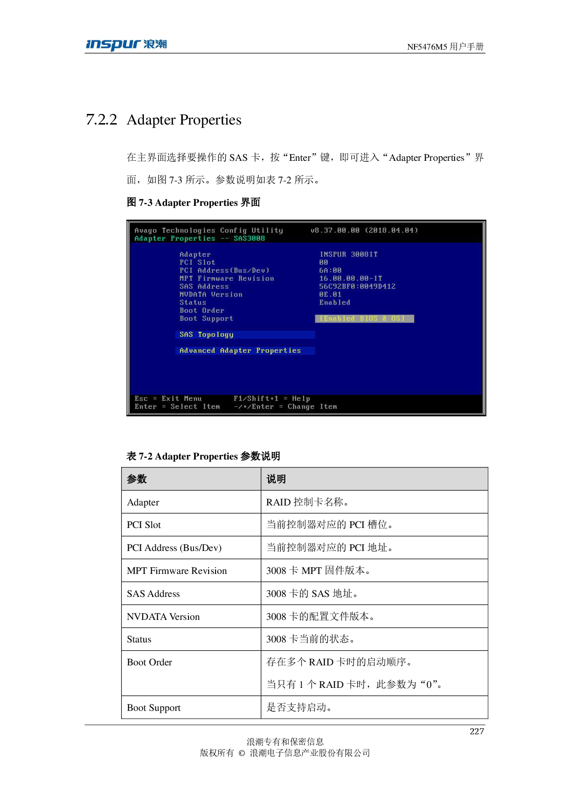This screenshot has height=806, width=570.
Task: Click the INSPUR 3008IT adapter name
Action: 348,255
